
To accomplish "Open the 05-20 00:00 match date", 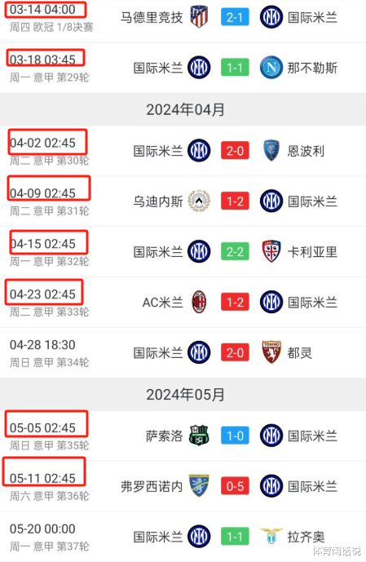I will pyautogui.click(x=42, y=529).
